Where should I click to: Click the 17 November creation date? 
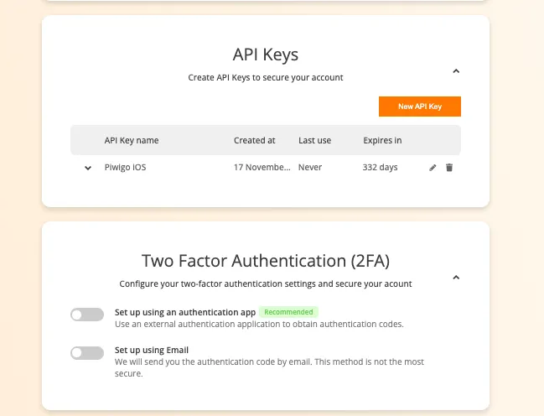(262, 168)
